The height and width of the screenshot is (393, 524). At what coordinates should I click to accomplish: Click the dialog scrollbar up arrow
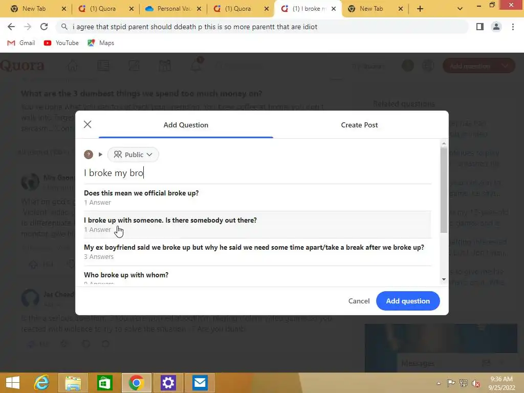[444, 144]
